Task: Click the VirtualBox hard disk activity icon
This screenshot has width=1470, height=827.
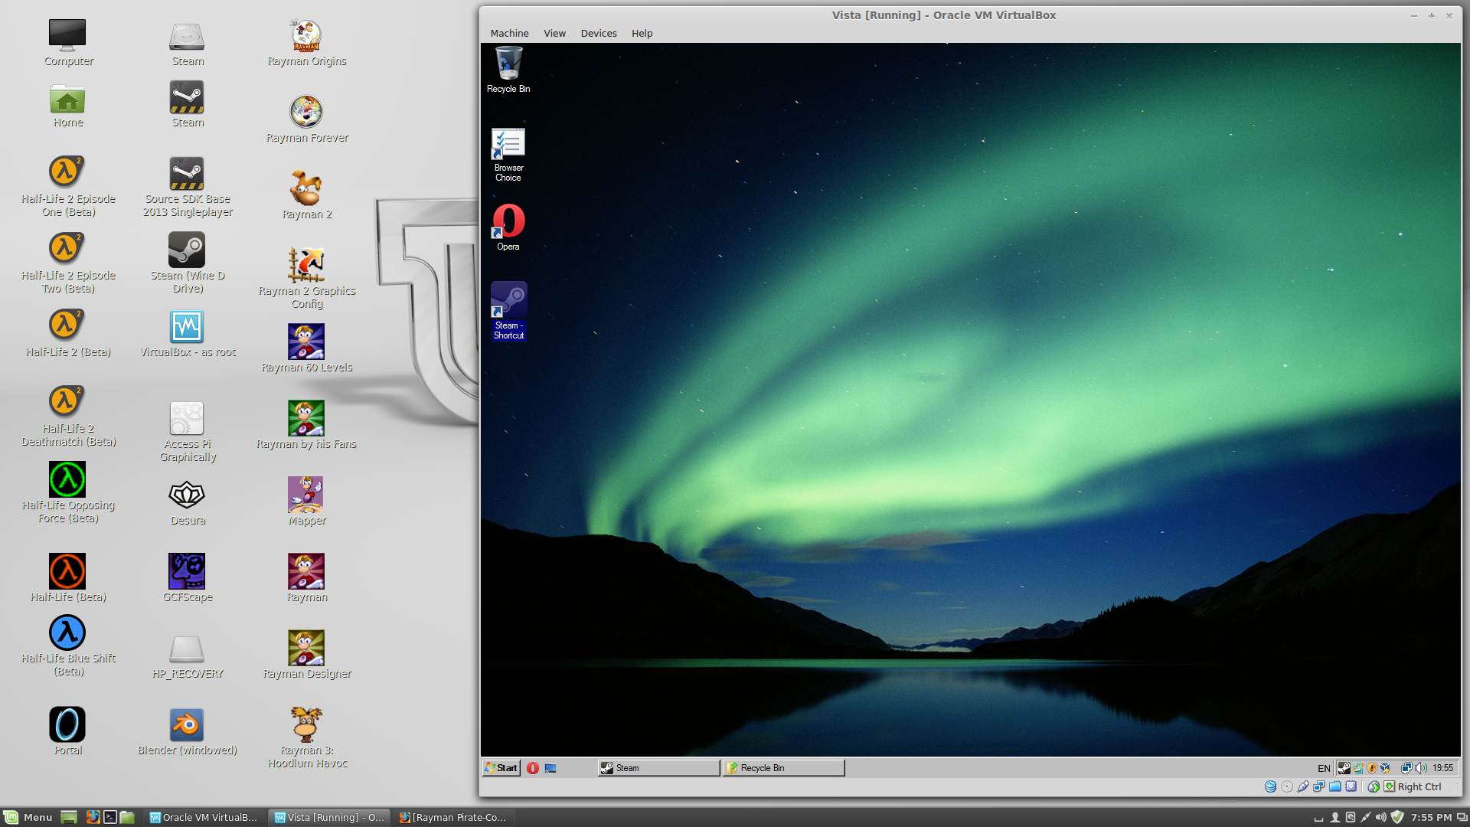Action: point(1270,786)
